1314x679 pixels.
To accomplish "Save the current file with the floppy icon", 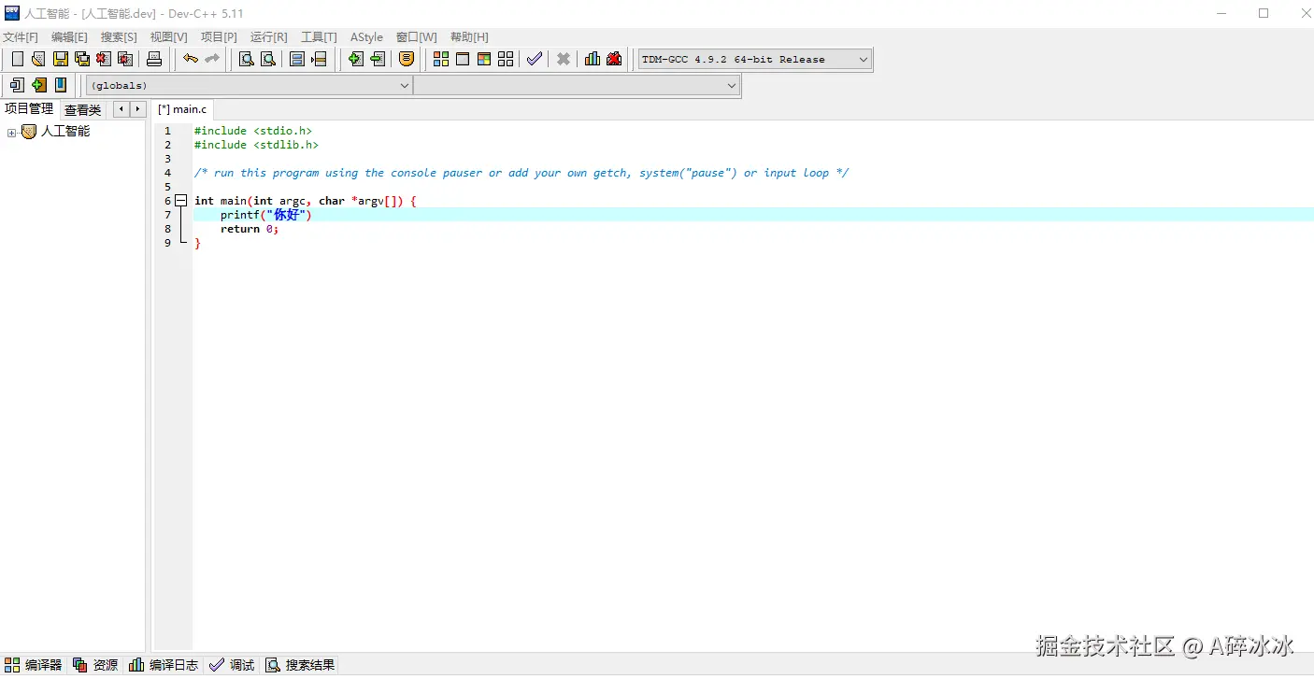I will click(61, 59).
